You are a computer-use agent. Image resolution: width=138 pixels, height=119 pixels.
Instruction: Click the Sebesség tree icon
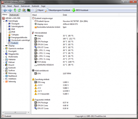pyautogui.click(x=6, y=82)
